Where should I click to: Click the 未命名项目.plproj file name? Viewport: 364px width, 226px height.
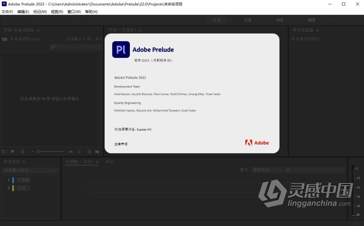click(25, 39)
